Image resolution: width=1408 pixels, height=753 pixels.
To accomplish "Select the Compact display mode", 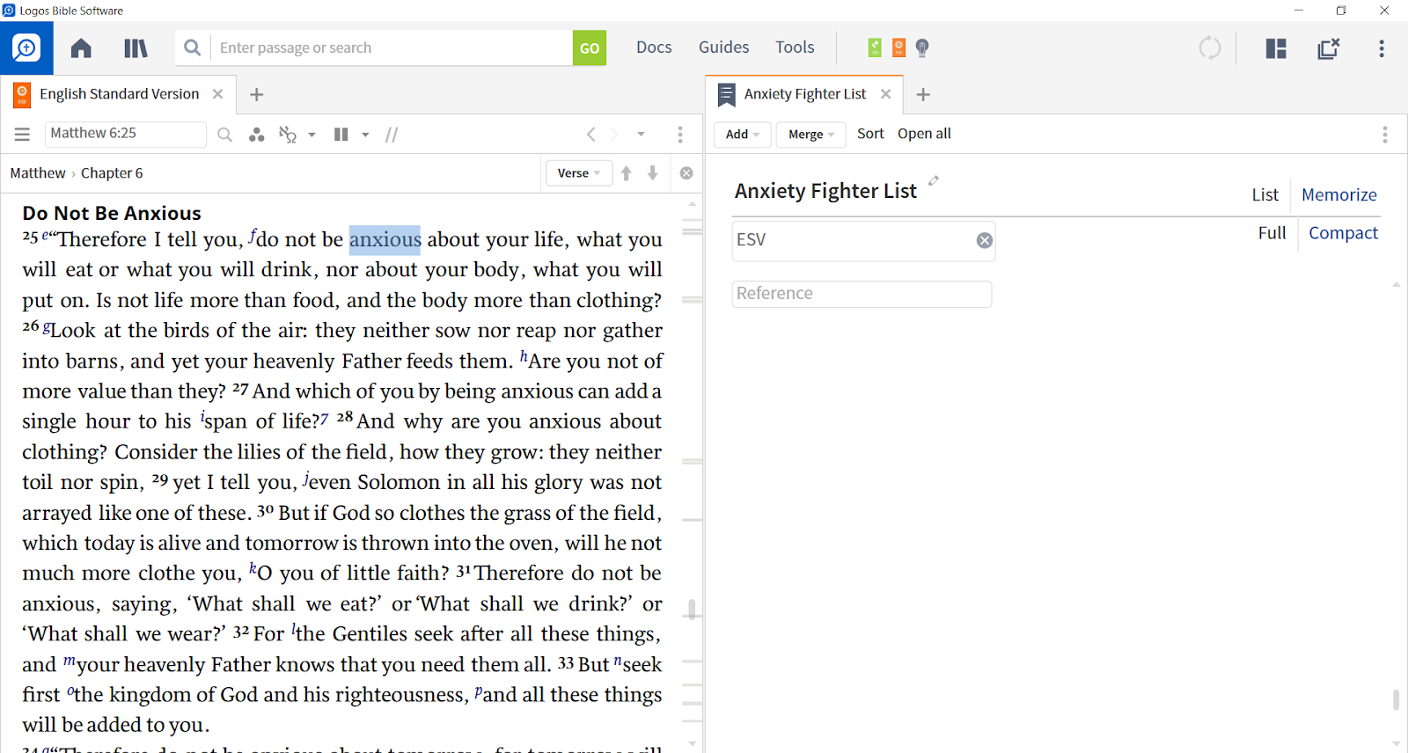I will click(1344, 233).
